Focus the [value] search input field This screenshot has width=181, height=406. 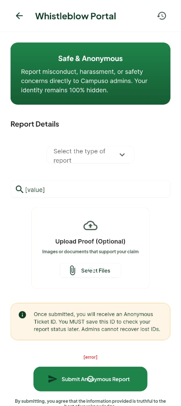[x=90, y=189]
